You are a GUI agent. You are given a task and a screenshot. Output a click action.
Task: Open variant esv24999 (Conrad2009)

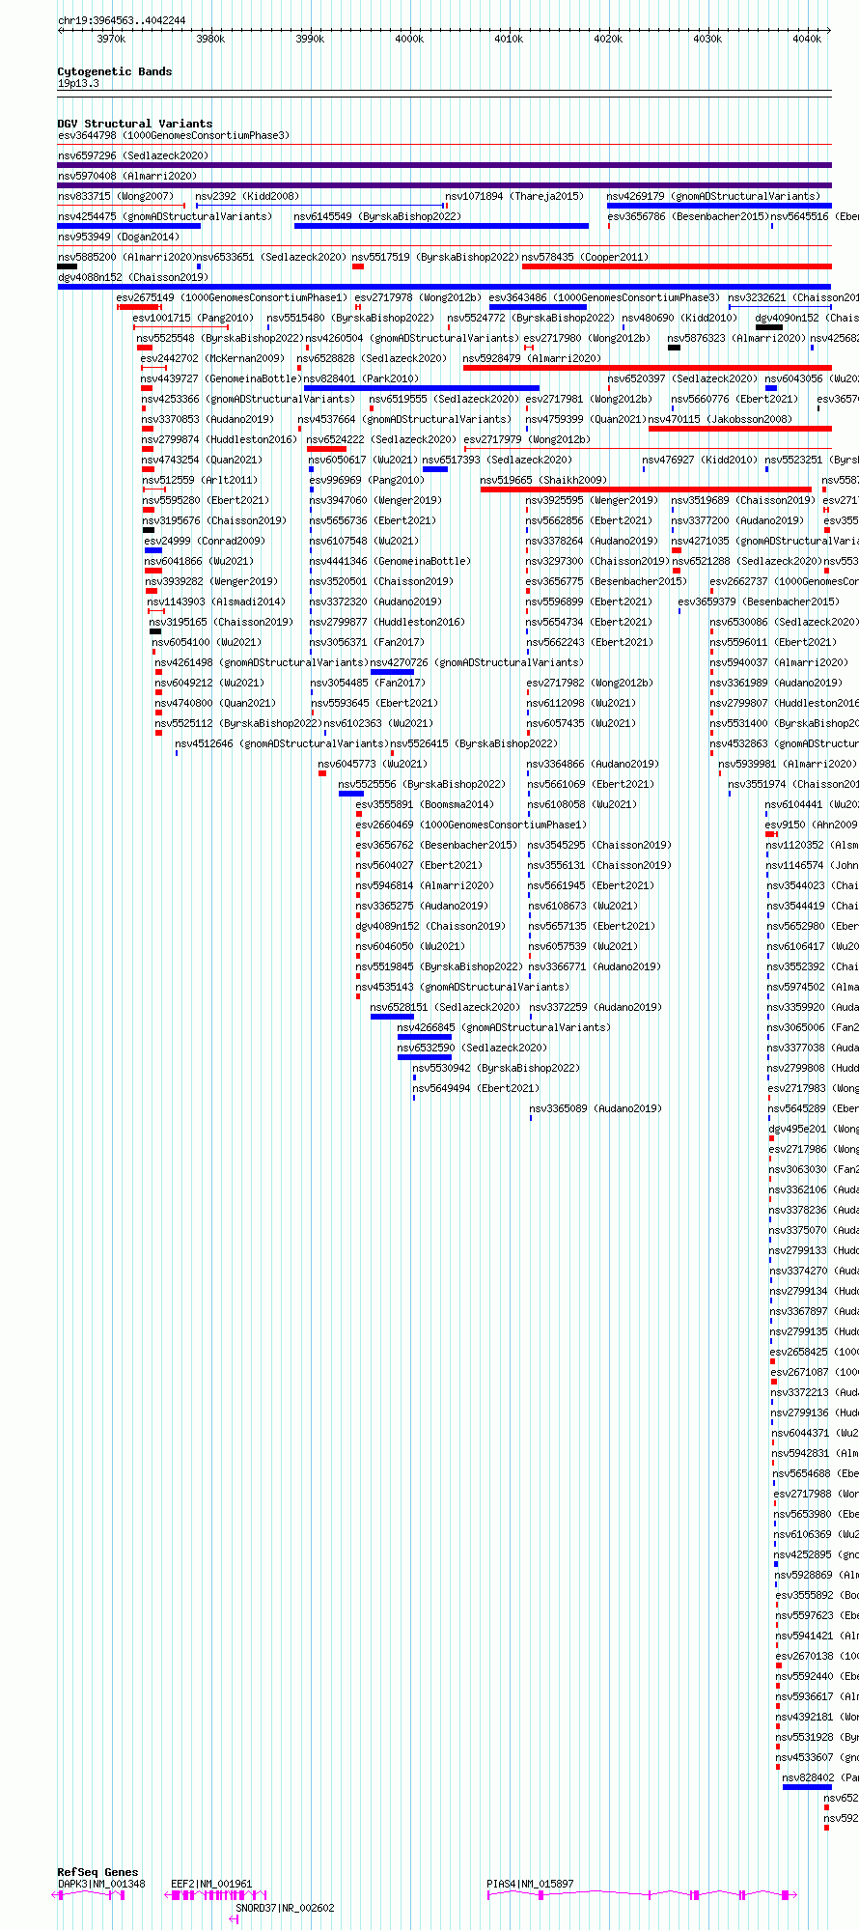pyautogui.click(x=205, y=541)
